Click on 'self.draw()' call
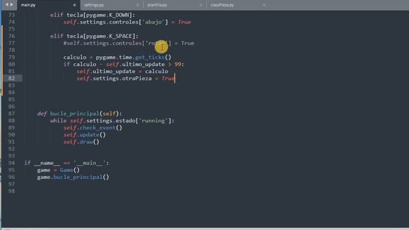The width and height of the screenshot is (409, 230). (x=81, y=142)
